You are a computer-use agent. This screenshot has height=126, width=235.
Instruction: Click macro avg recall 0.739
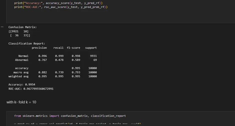(59, 72)
